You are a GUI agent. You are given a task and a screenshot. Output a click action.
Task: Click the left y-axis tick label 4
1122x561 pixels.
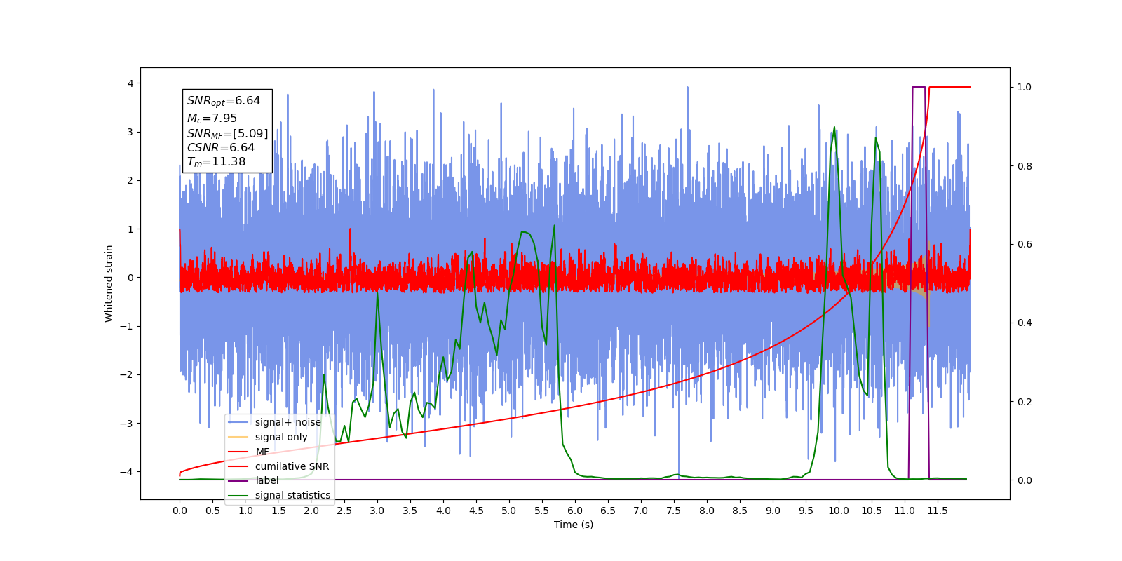pyautogui.click(x=130, y=83)
